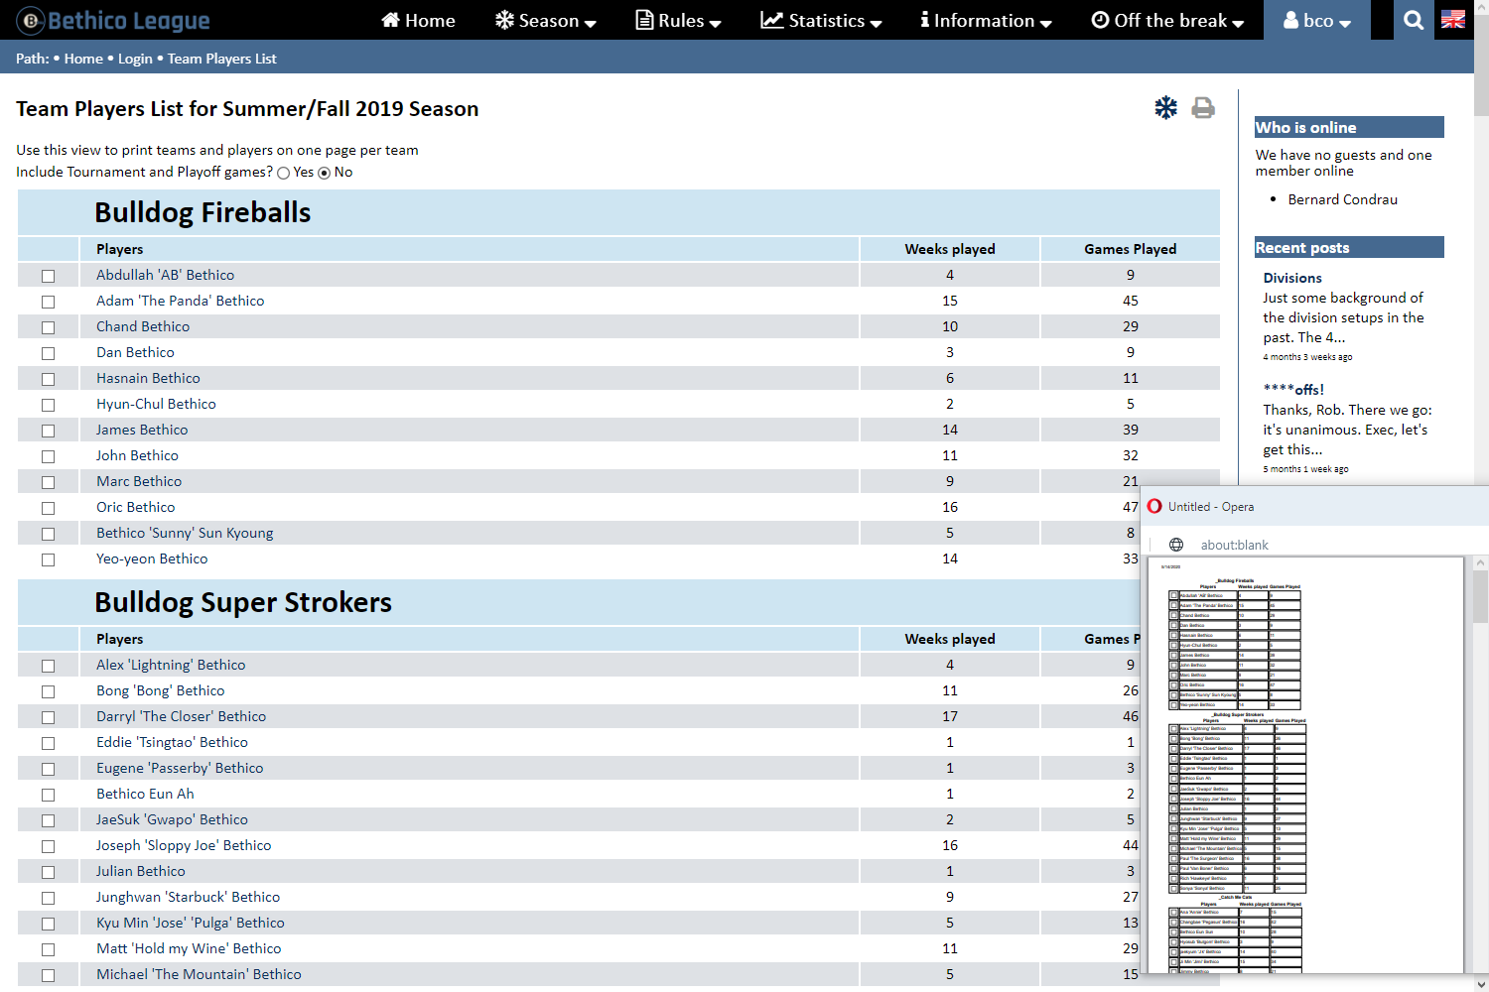Click the UK flag language icon
Screen dimensions: 1489x992
1452,20
